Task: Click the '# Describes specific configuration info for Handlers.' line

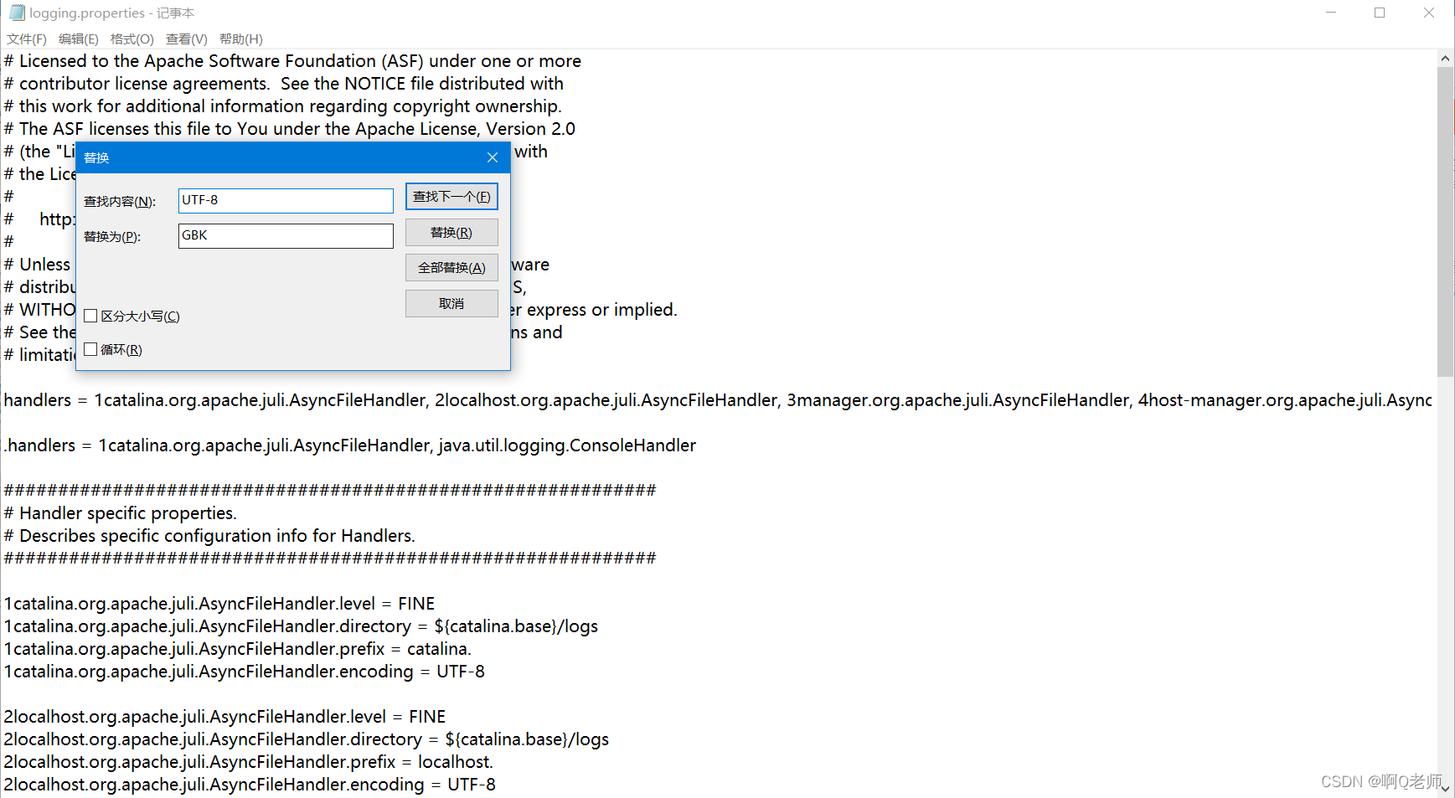Action: [x=209, y=536]
